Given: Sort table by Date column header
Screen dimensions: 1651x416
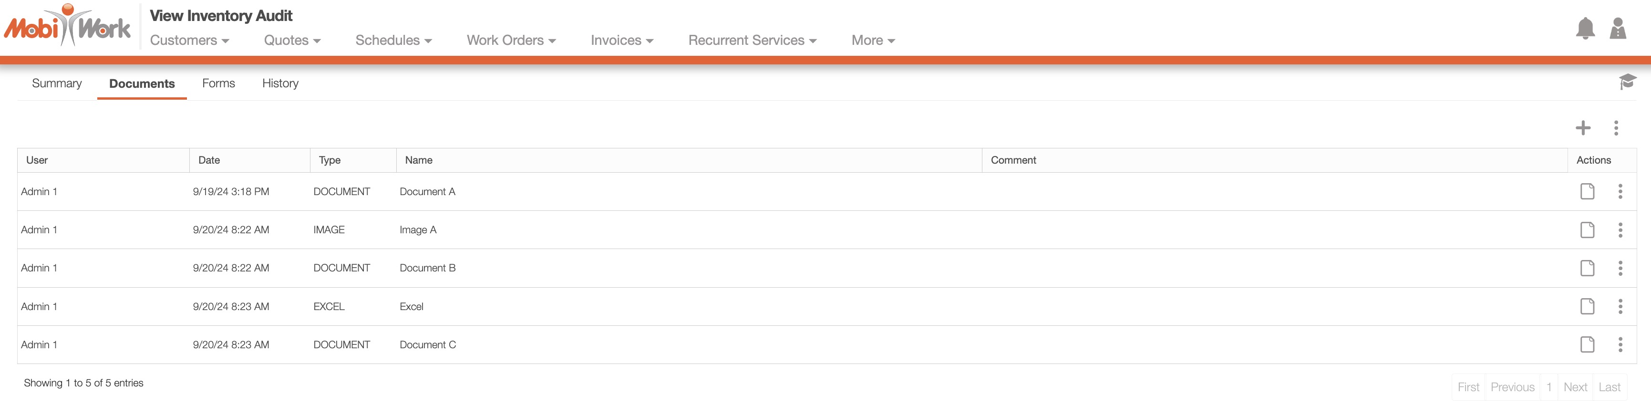Looking at the screenshot, I should tap(209, 160).
